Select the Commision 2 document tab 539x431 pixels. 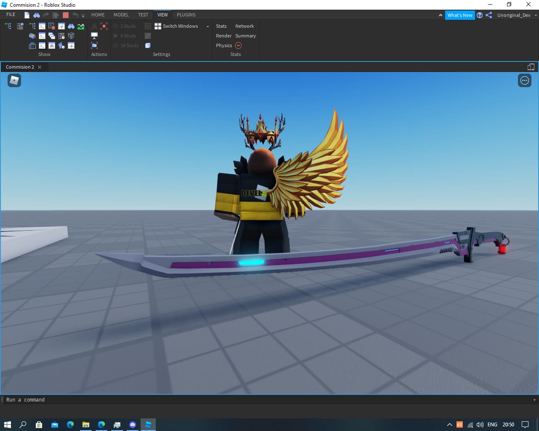20,67
